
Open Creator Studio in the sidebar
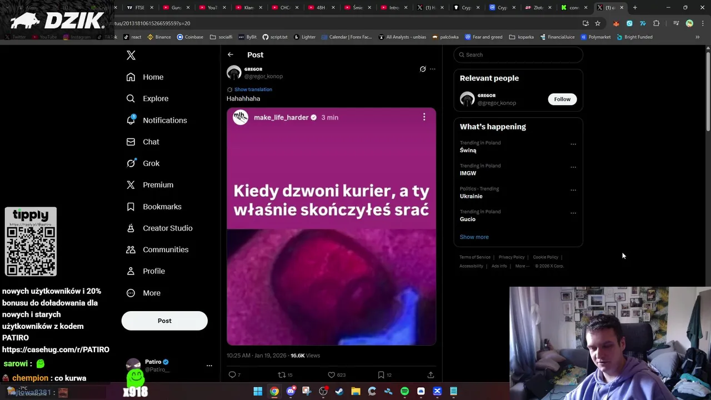[x=159, y=228]
